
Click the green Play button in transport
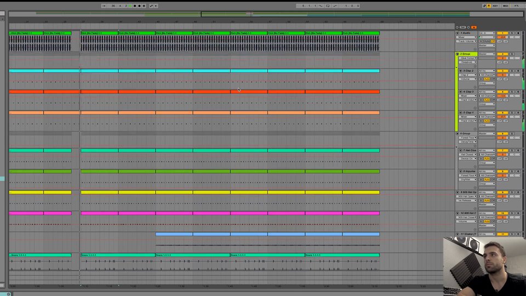130,5
